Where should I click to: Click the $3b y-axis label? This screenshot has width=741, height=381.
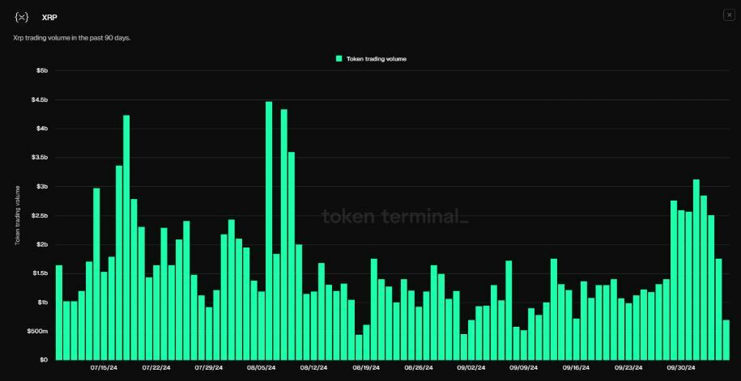[42, 187]
